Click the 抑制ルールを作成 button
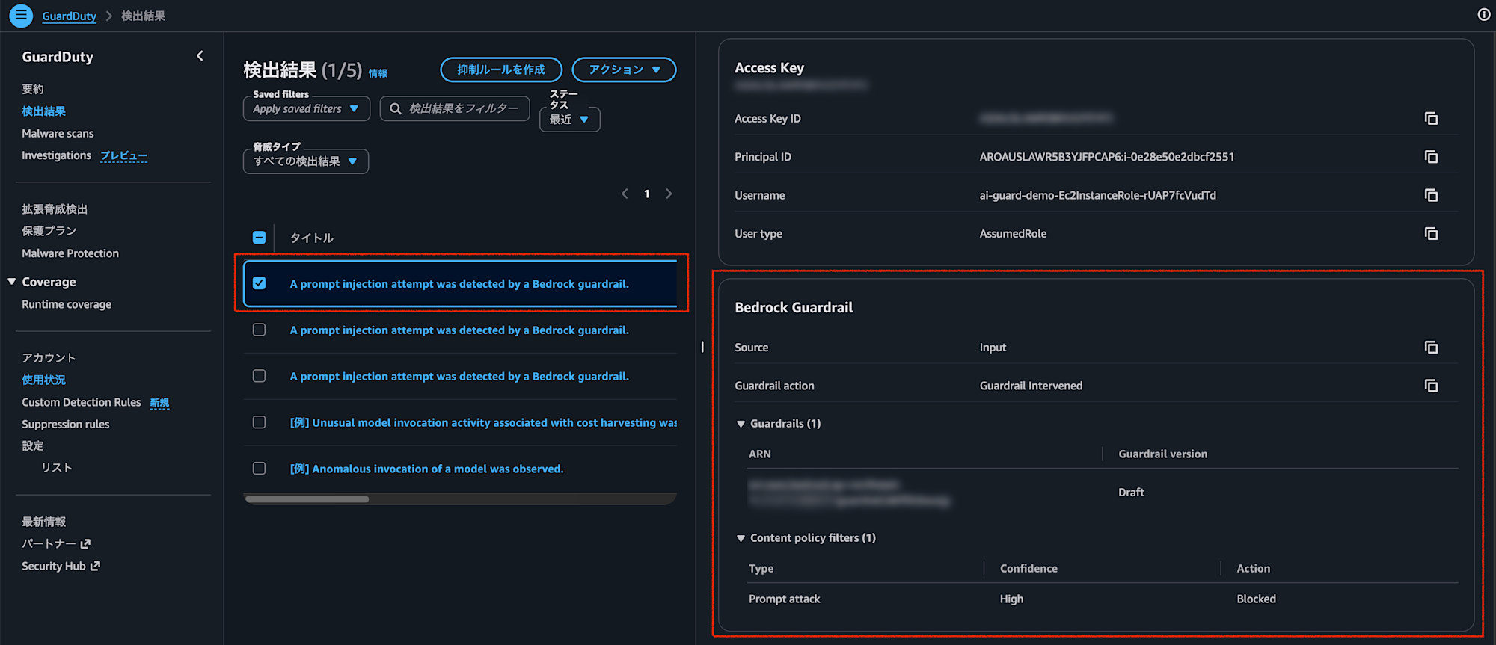This screenshot has width=1496, height=645. pyautogui.click(x=501, y=70)
